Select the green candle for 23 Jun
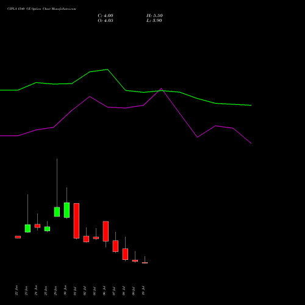 click(27, 228)
